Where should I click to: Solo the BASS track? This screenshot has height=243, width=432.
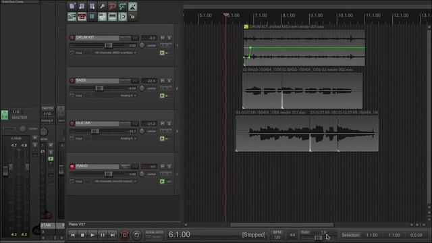(169, 81)
